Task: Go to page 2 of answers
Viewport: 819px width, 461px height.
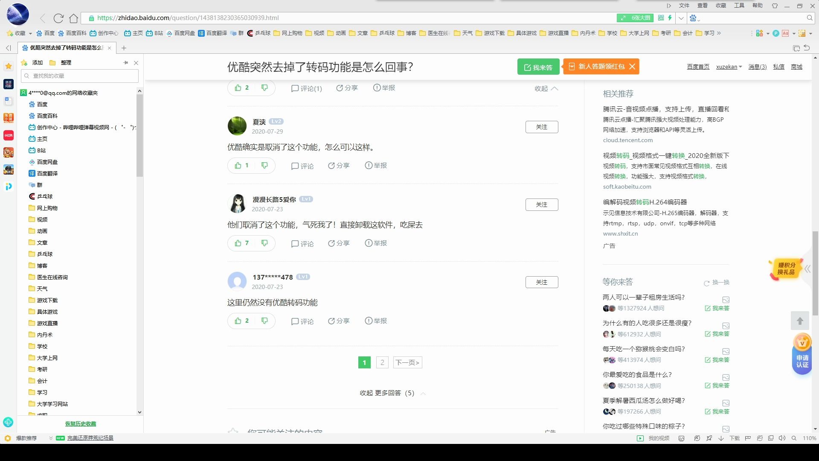Action: (382, 362)
